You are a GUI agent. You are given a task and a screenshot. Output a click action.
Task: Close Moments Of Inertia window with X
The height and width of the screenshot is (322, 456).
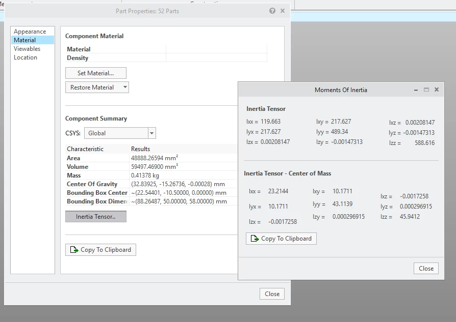click(437, 90)
